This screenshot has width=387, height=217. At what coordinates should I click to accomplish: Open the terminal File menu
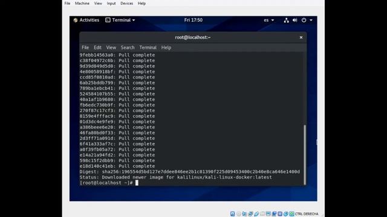point(85,48)
